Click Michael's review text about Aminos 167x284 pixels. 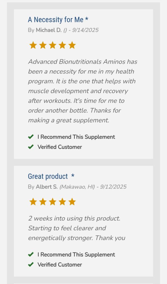pyautogui.click(x=83, y=91)
